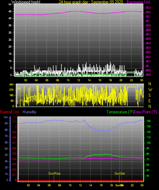Click the 'Temperature (°F)' legend label
This screenshot has width=159, height=190.
(x=120, y=112)
